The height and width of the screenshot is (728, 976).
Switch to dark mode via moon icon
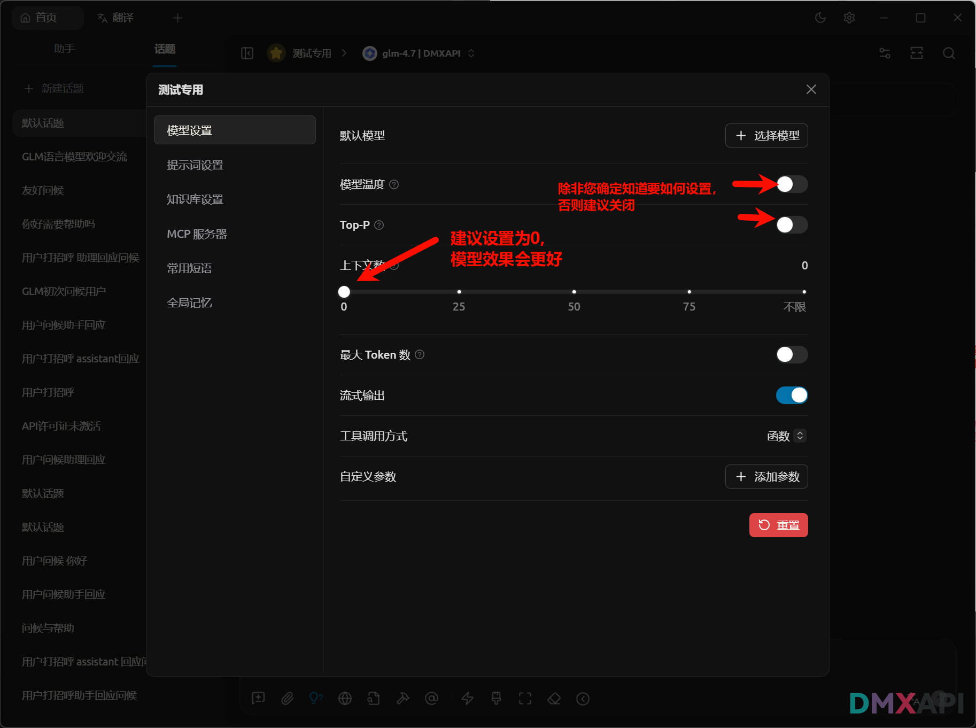[820, 18]
